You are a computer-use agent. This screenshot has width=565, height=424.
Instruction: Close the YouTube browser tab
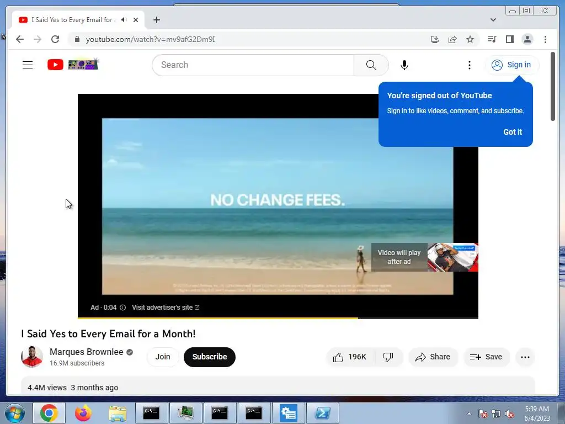coord(136,20)
